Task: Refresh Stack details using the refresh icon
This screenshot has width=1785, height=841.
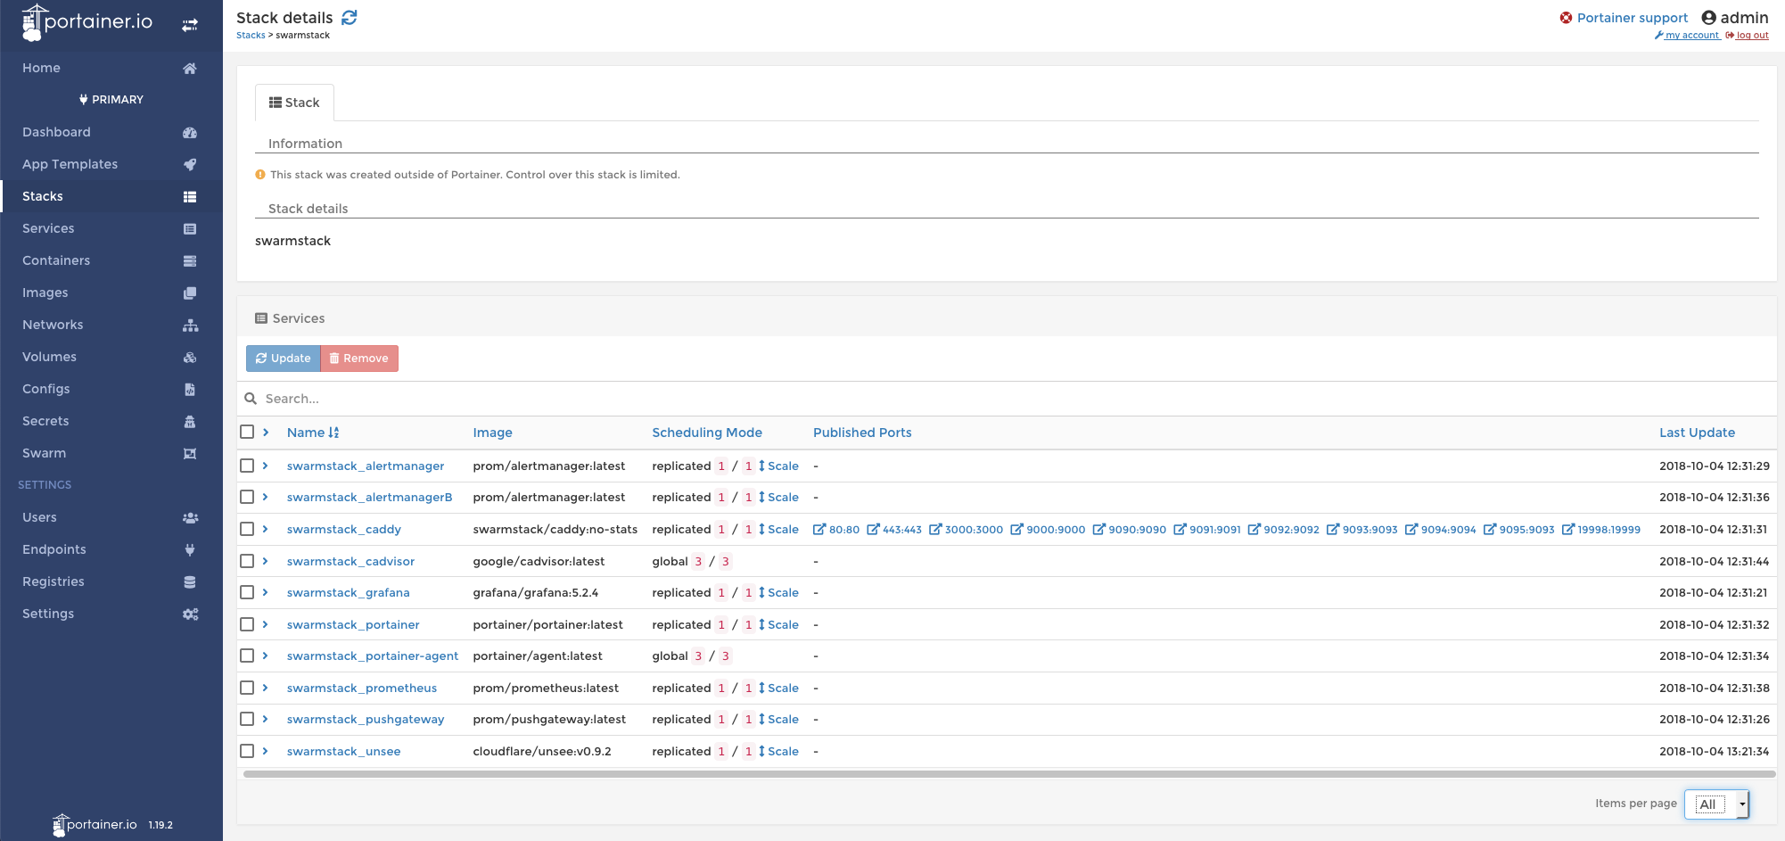Action: pos(349,17)
